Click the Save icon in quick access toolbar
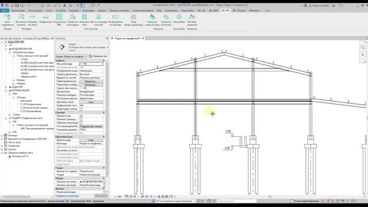Viewport: 368px width, 207px height. click(17, 5)
